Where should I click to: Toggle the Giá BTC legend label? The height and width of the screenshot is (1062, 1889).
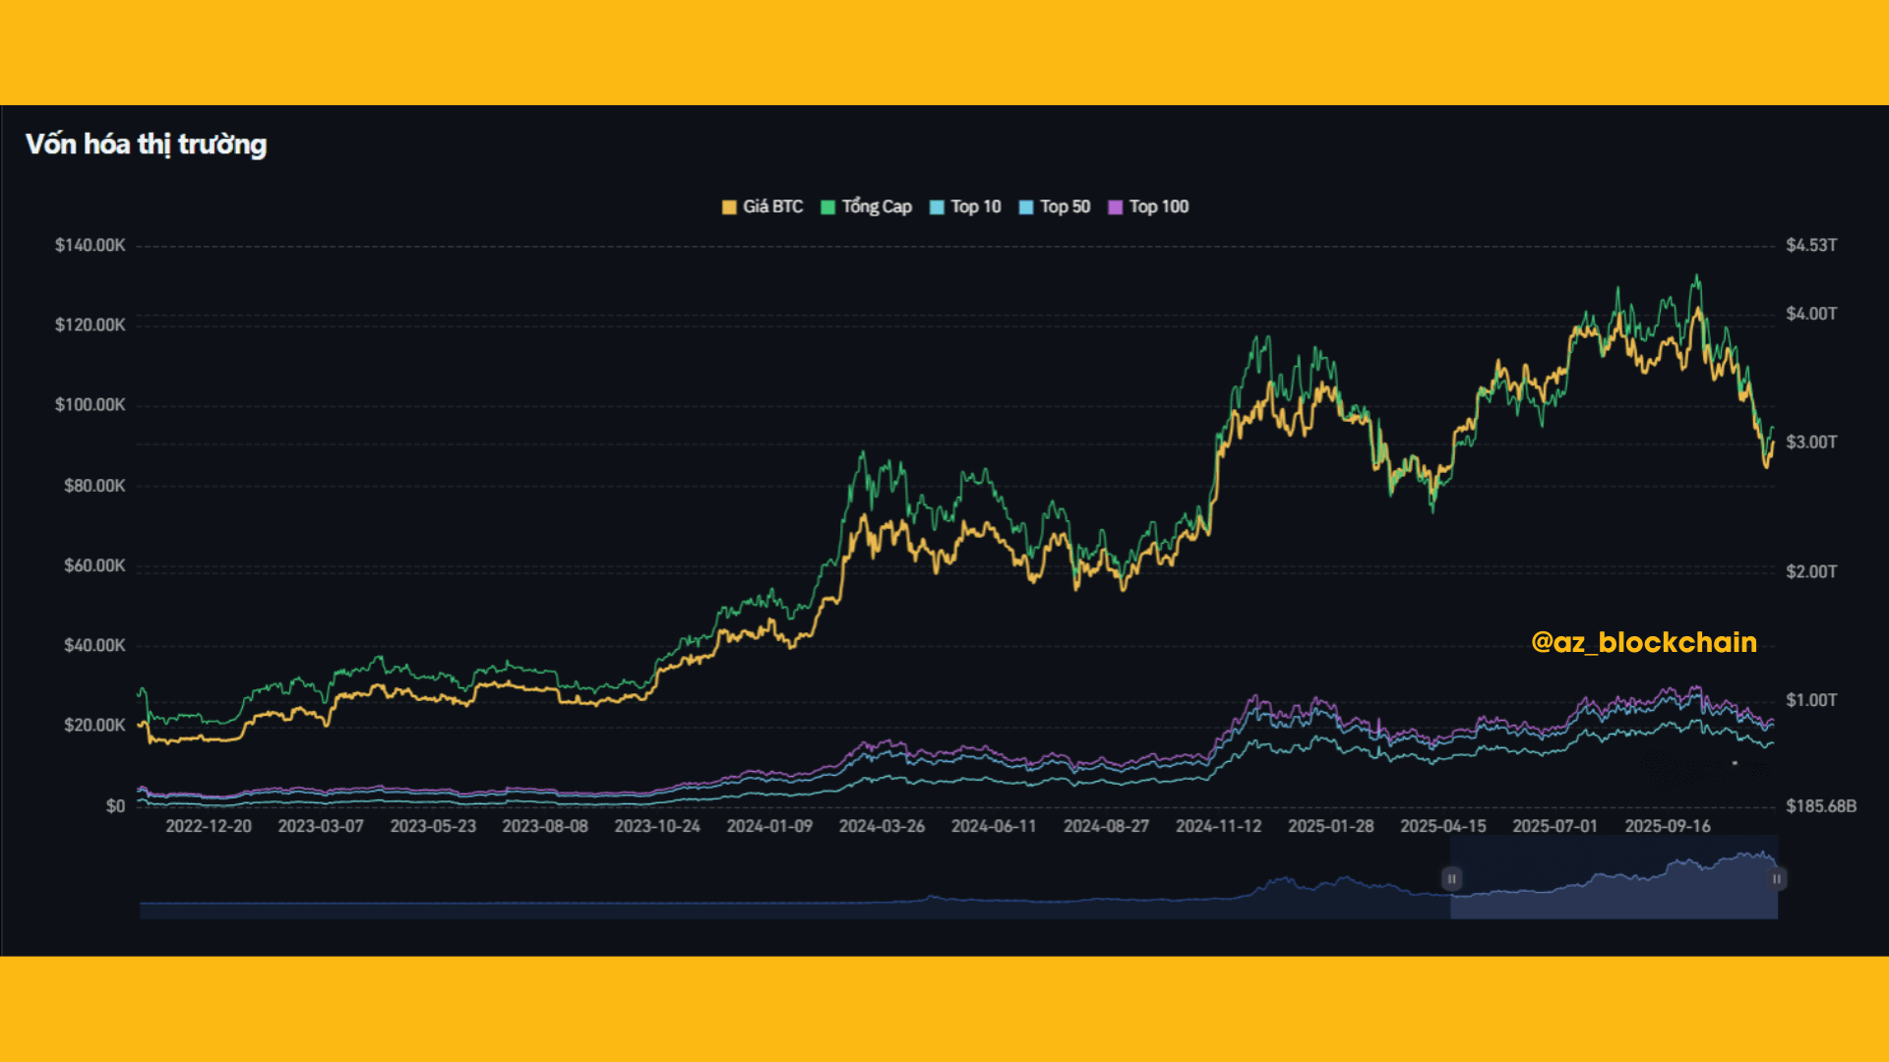(772, 206)
